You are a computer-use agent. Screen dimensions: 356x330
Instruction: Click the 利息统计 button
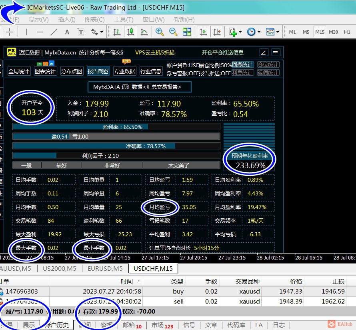[x=242, y=72]
